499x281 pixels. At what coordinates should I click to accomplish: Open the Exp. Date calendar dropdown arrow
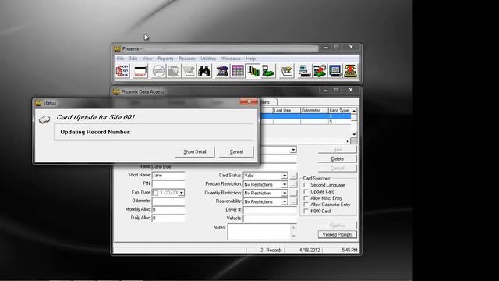[x=182, y=193]
